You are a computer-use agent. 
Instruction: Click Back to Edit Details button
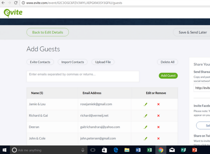pos(48,32)
